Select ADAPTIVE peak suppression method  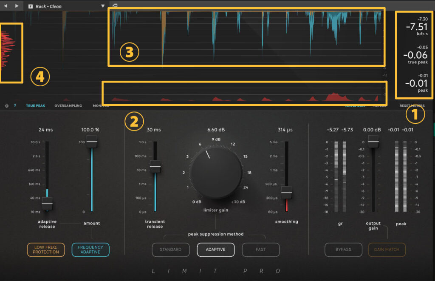point(215,250)
